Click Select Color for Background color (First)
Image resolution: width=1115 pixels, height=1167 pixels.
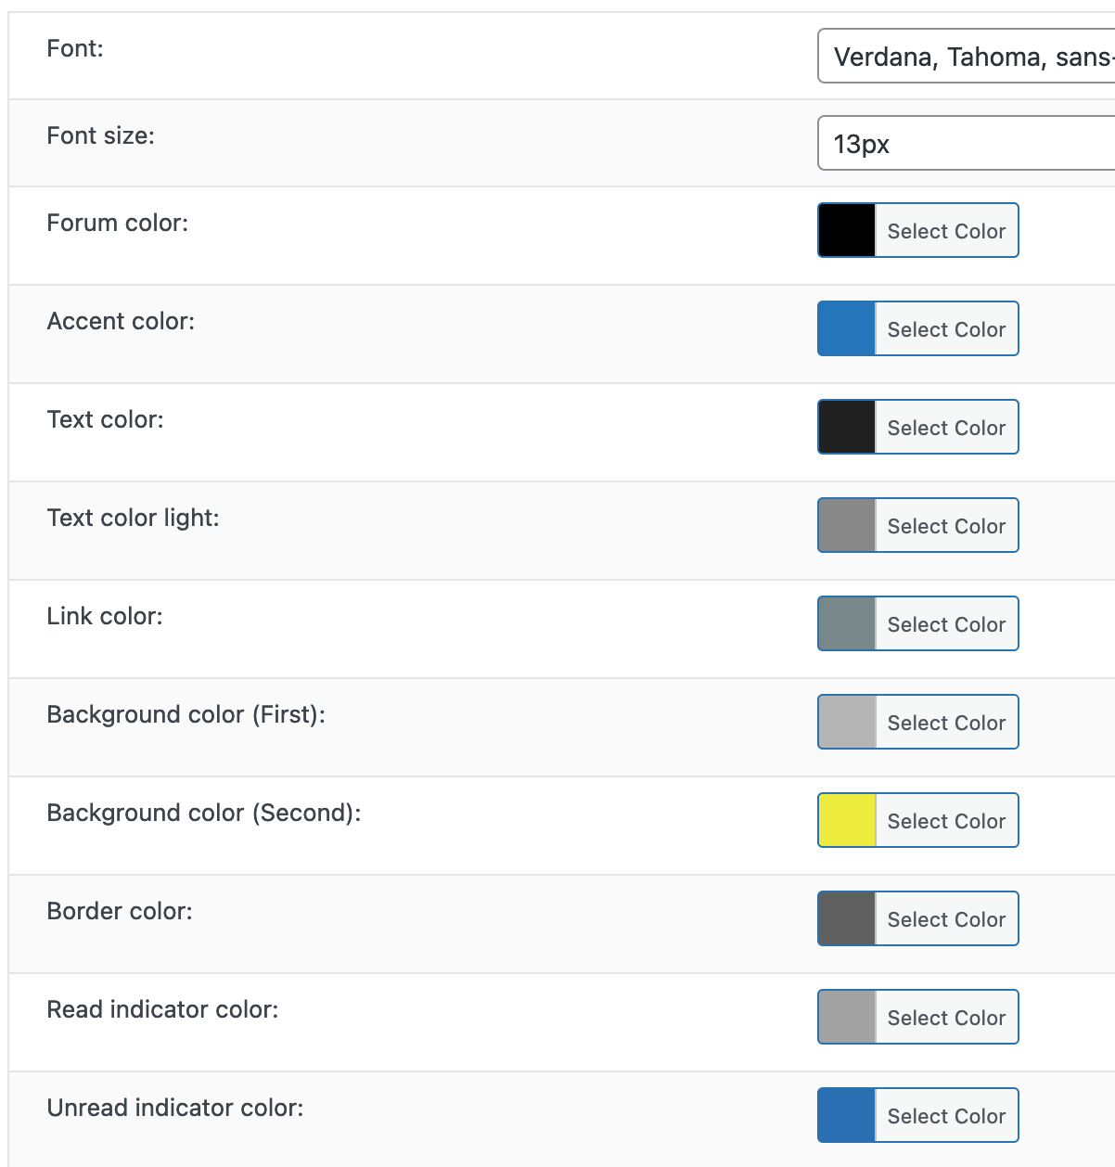point(945,722)
